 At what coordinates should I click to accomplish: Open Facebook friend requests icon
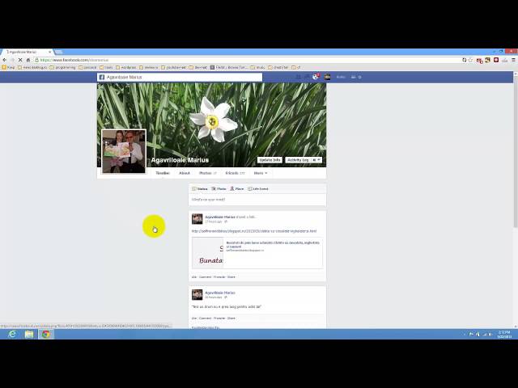(299, 77)
